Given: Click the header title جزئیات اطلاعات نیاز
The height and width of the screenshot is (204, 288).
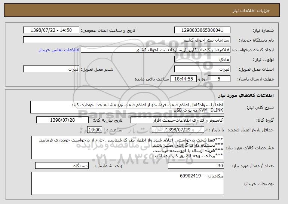Looking at the screenshot, I should point(251,10).
